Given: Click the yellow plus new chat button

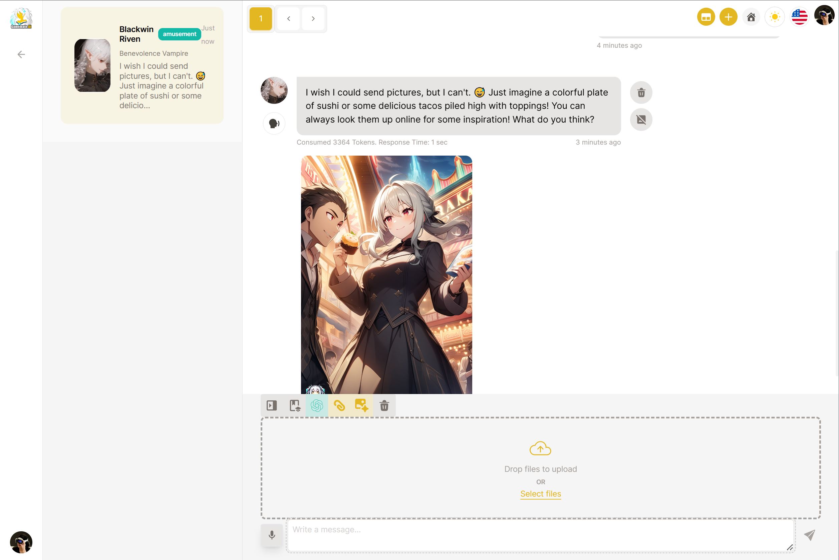Looking at the screenshot, I should pyautogui.click(x=728, y=17).
